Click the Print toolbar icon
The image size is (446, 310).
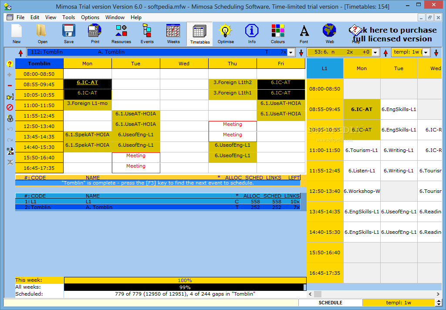95,34
